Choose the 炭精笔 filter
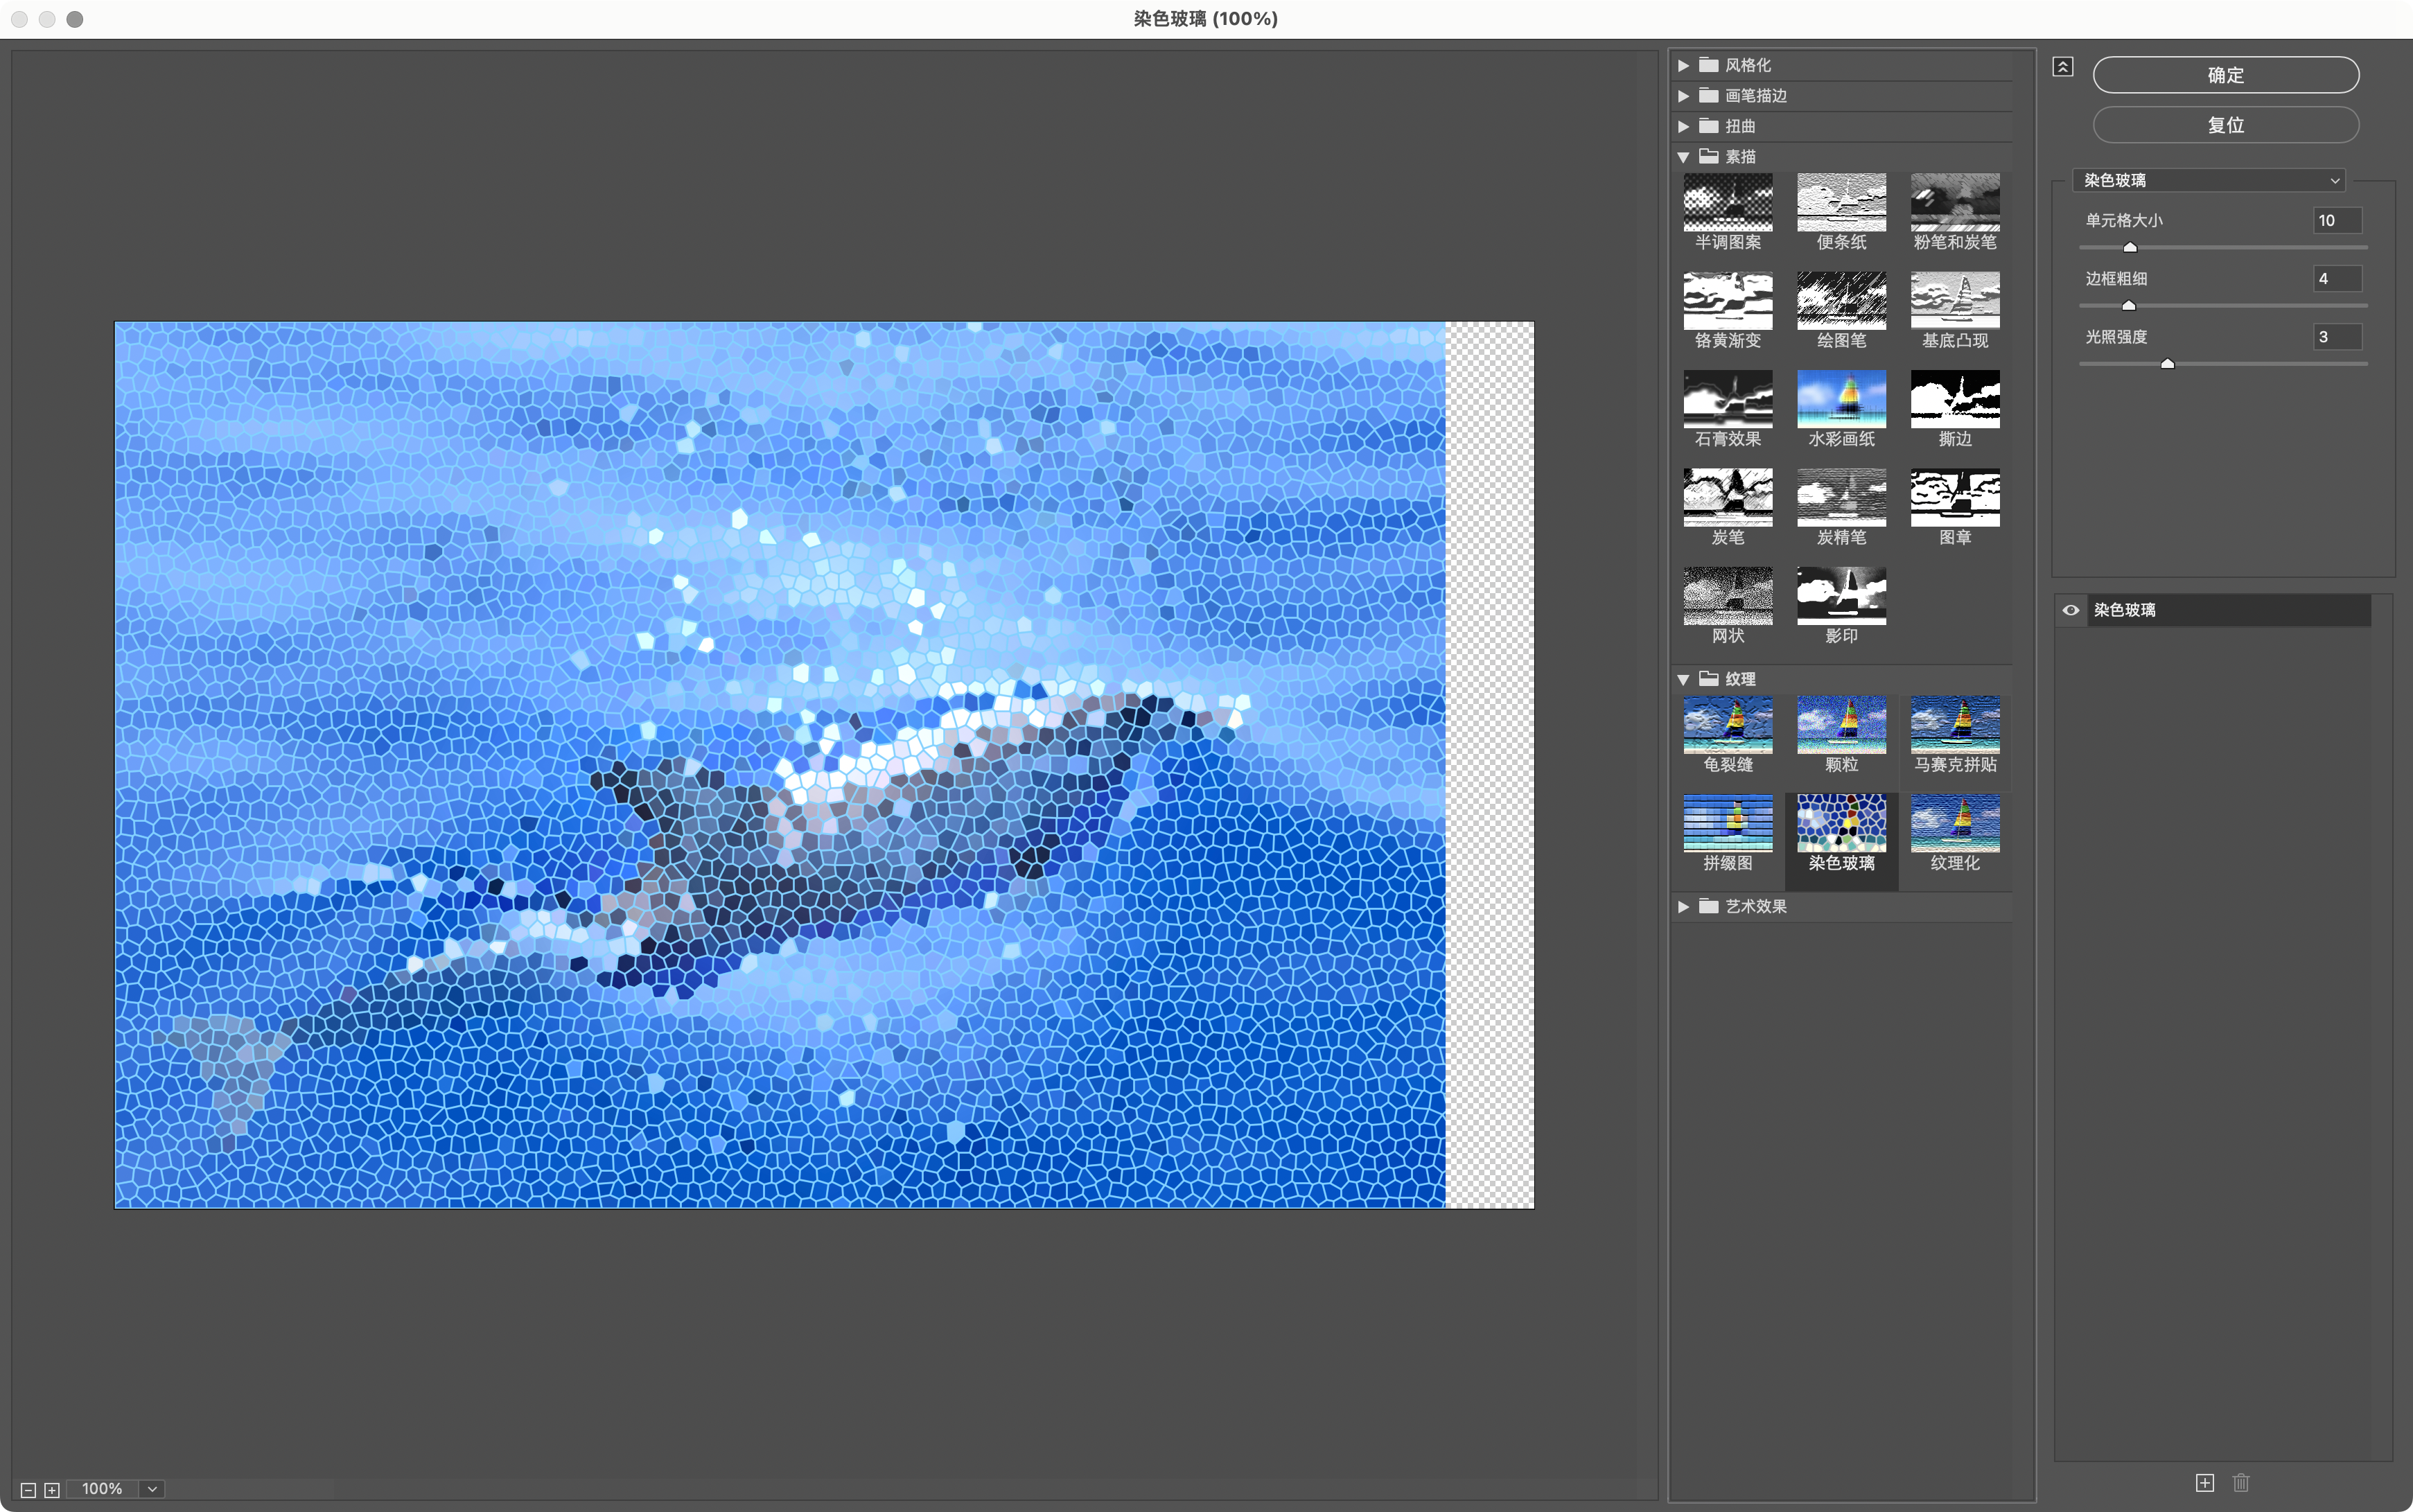The height and width of the screenshot is (1512, 2413). [1841, 497]
